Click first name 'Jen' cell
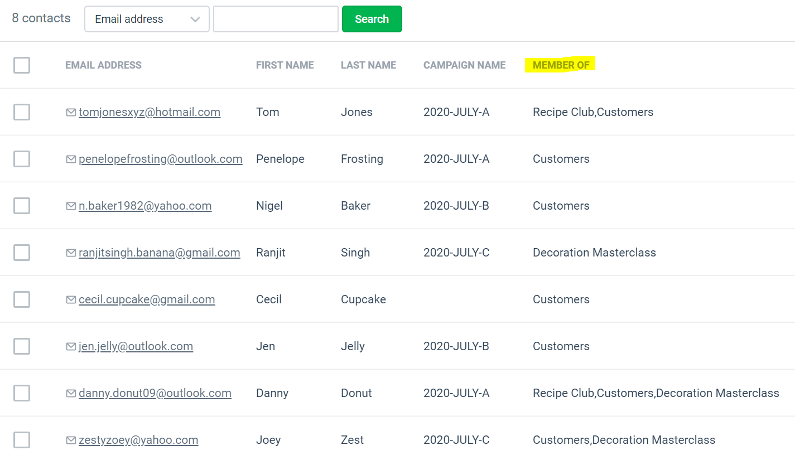 (x=266, y=346)
